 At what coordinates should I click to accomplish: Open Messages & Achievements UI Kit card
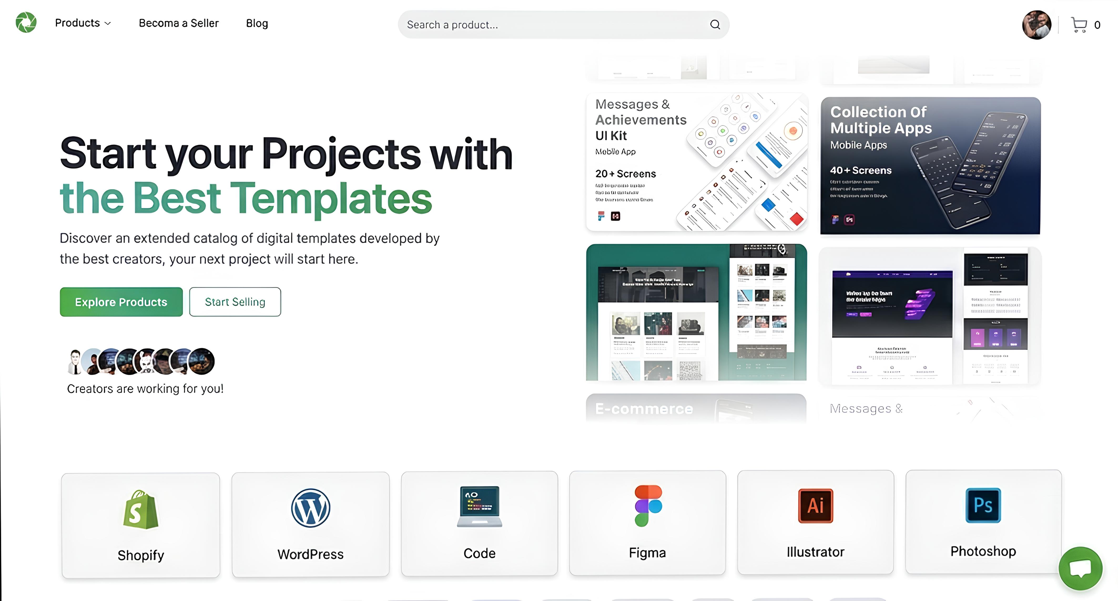click(697, 162)
